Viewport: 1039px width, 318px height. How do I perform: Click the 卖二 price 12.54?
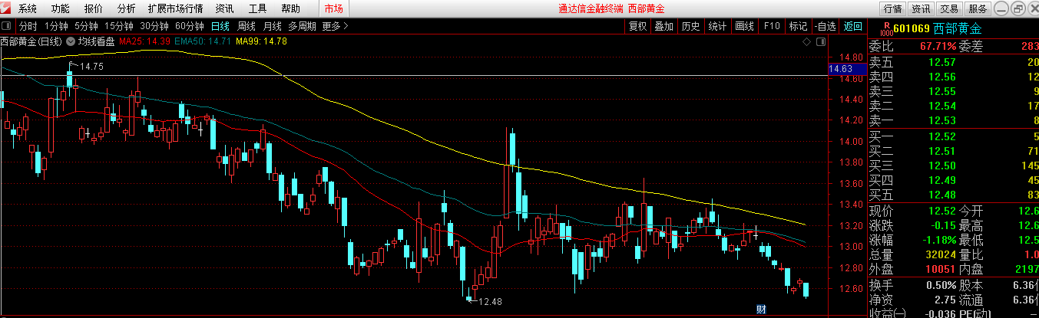(x=942, y=106)
